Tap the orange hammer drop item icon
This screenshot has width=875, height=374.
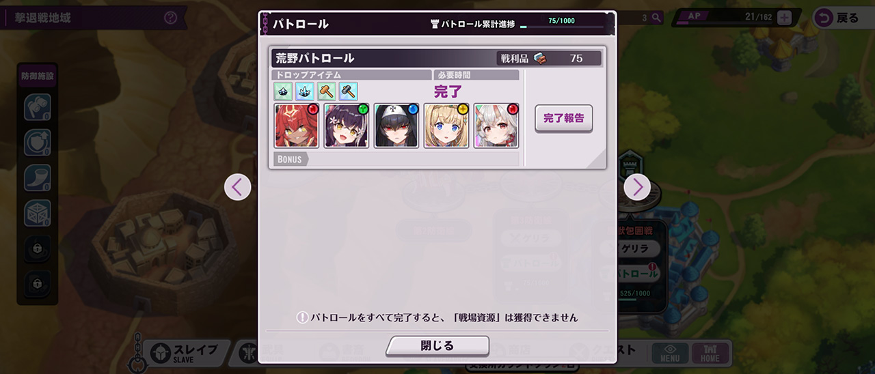(x=327, y=91)
